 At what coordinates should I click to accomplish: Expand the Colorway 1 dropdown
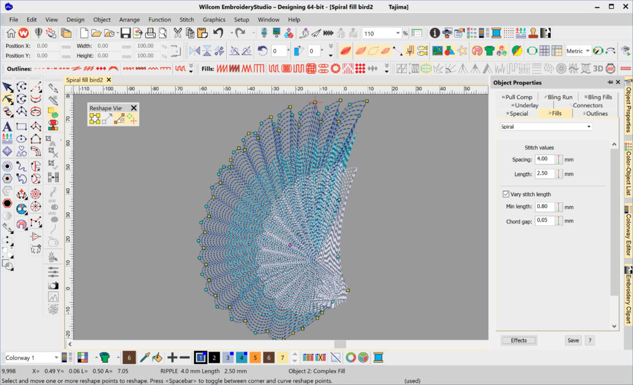coord(56,358)
